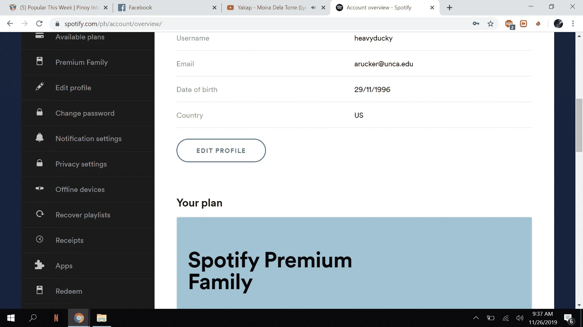Mute the Yakap tab speaker icon
Viewport: 583px width, 327px height.
click(313, 8)
